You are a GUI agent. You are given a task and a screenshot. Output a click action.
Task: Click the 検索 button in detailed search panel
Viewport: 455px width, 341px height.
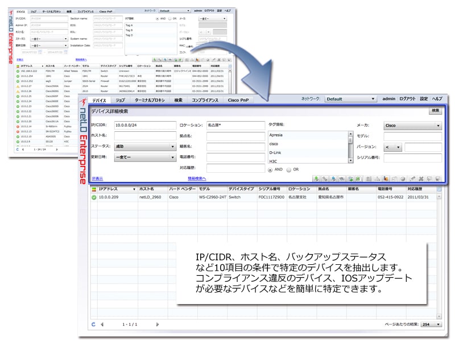click(435, 110)
